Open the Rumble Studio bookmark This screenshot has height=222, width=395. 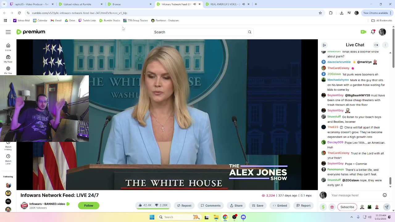[110, 20]
